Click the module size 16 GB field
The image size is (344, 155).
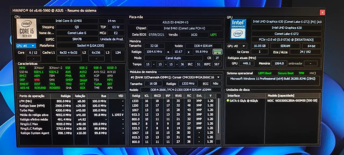[x=153, y=84]
